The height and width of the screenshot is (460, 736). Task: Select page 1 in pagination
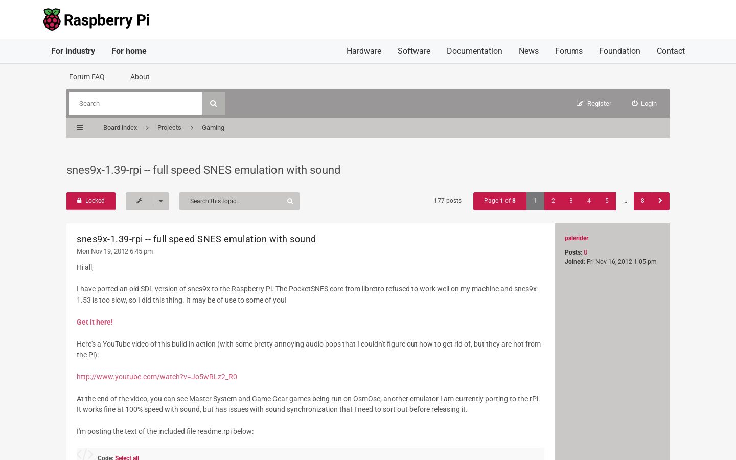click(x=535, y=201)
